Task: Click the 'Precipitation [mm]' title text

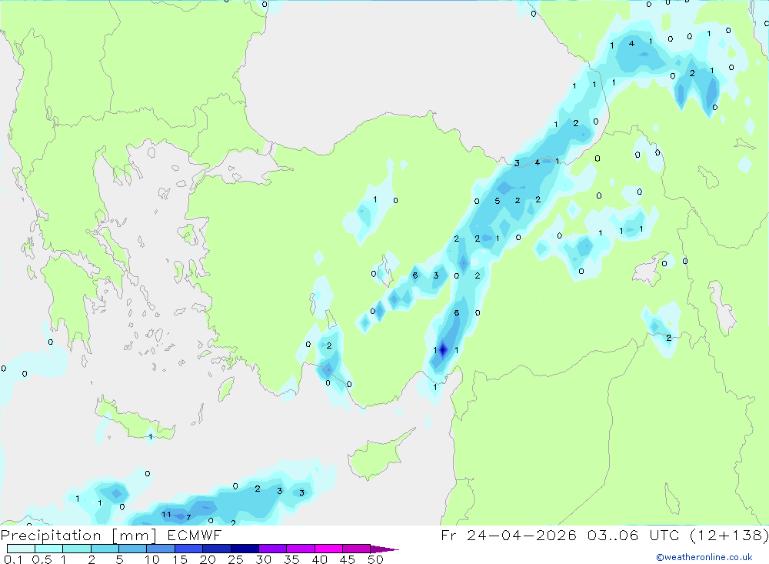Action: (78, 536)
